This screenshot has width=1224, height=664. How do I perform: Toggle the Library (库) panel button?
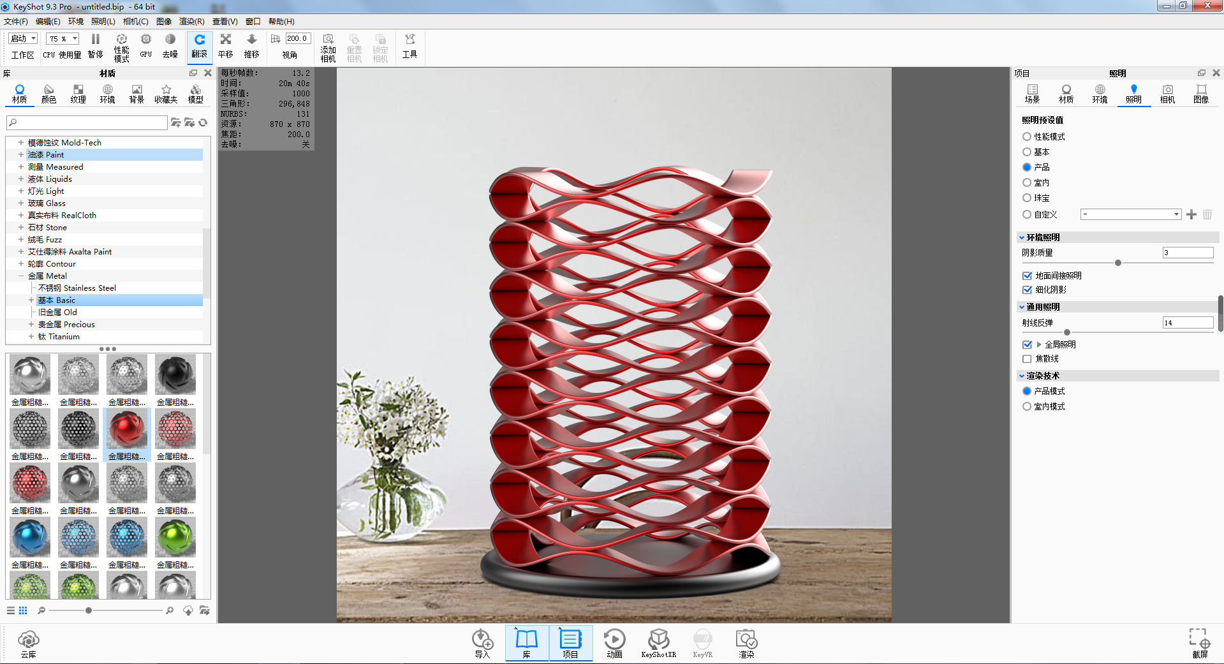[527, 643]
